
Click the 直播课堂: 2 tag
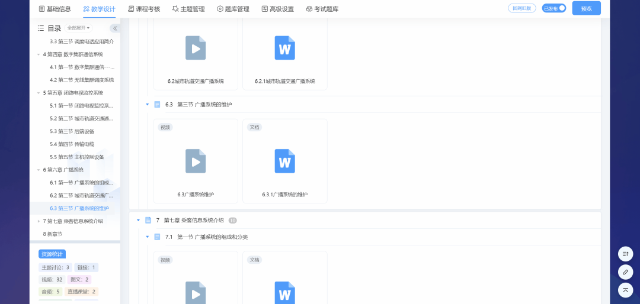click(x=82, y=292)
